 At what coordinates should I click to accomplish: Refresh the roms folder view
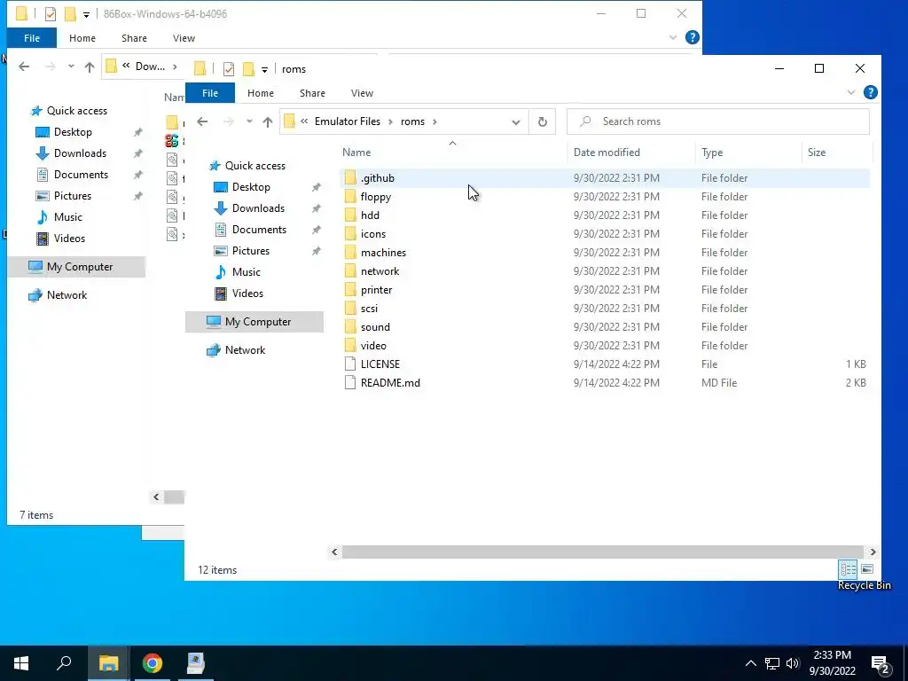click(x=542, y=121)
